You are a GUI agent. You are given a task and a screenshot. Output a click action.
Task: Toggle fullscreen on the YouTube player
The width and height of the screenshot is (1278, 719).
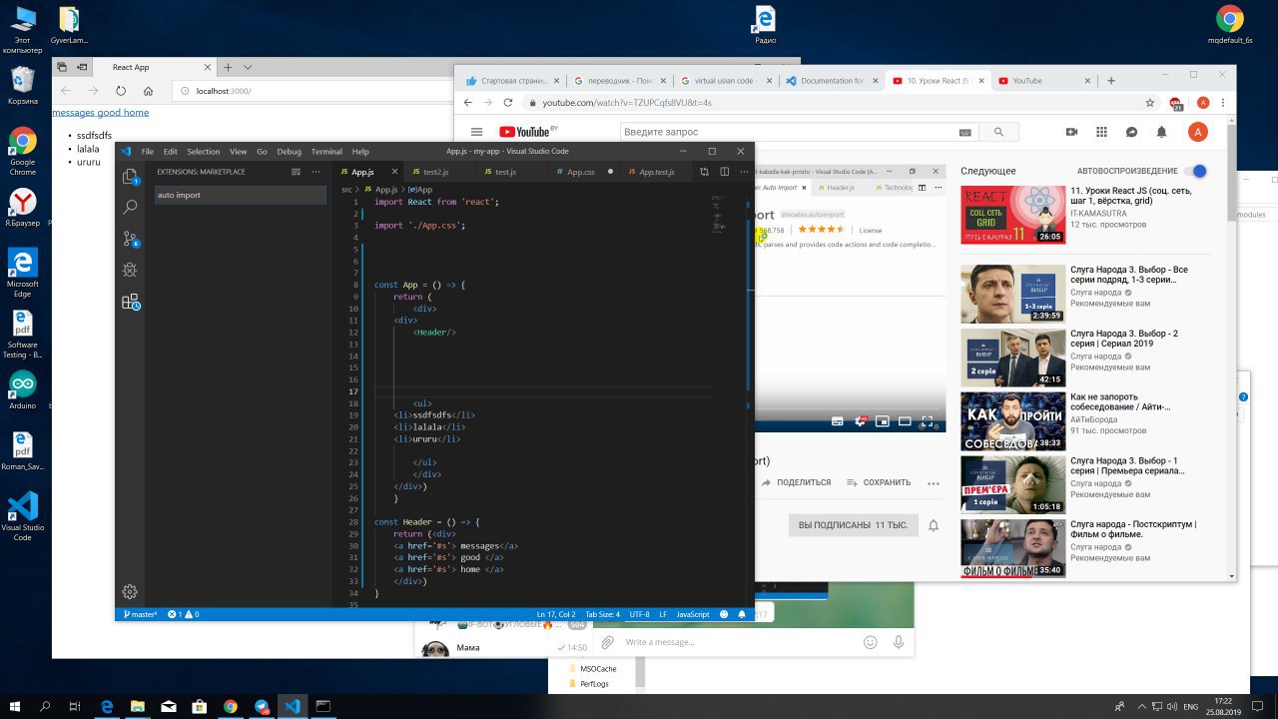[928, 421]
